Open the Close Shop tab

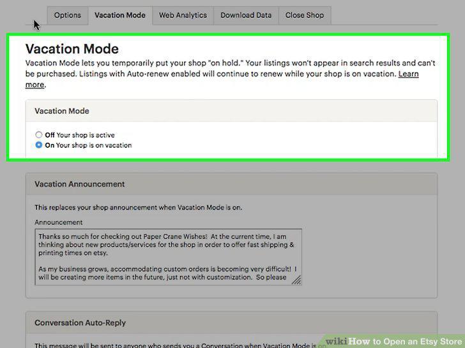tap(305, 15)
